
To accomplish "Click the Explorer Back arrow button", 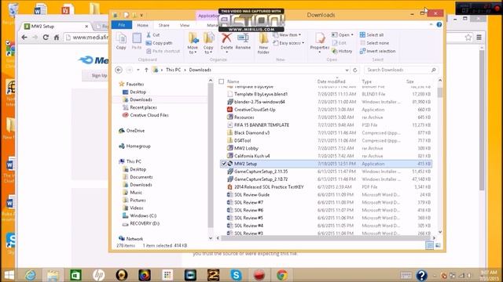I will pyautogui.click(x=119, y=70).
